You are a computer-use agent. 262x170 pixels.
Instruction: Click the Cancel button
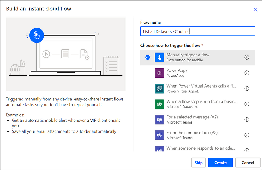pos(248,163)
